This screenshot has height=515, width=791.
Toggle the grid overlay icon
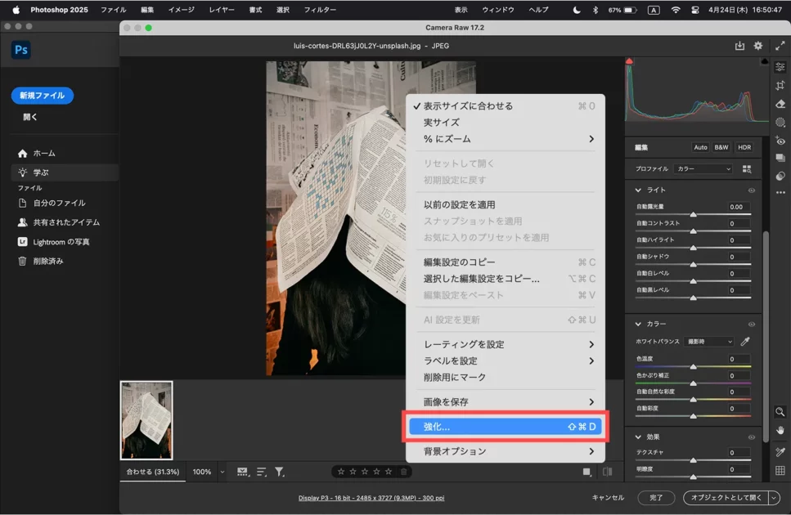click(x=780, y=470)
